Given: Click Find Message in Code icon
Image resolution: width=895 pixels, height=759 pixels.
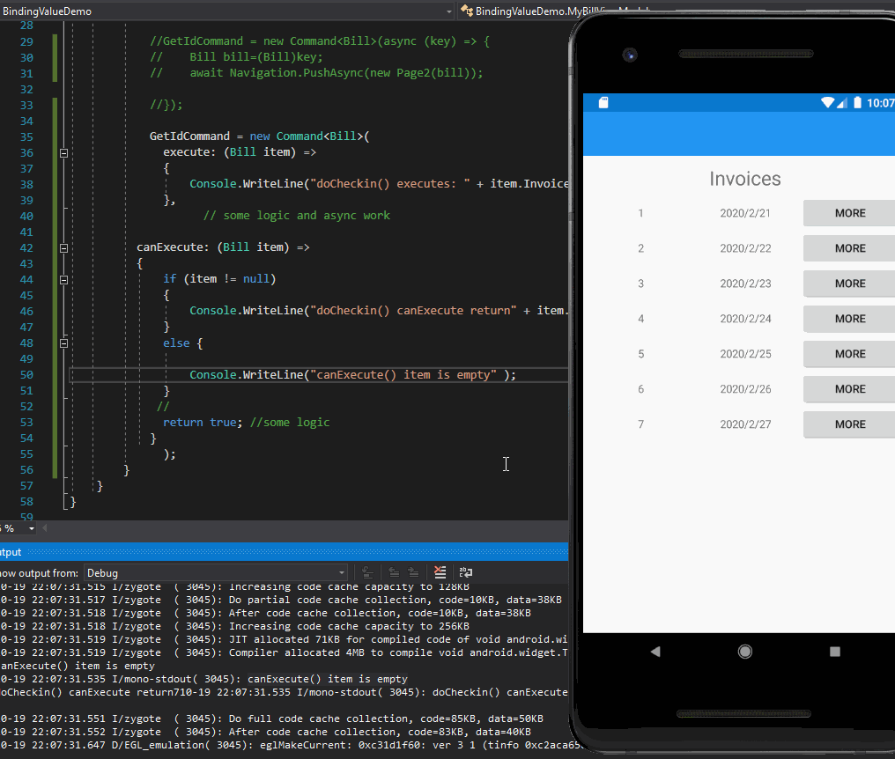Looking at the screenshot, I should coord(368,572).
